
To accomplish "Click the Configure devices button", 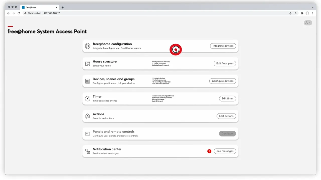I will pos(223,81).
